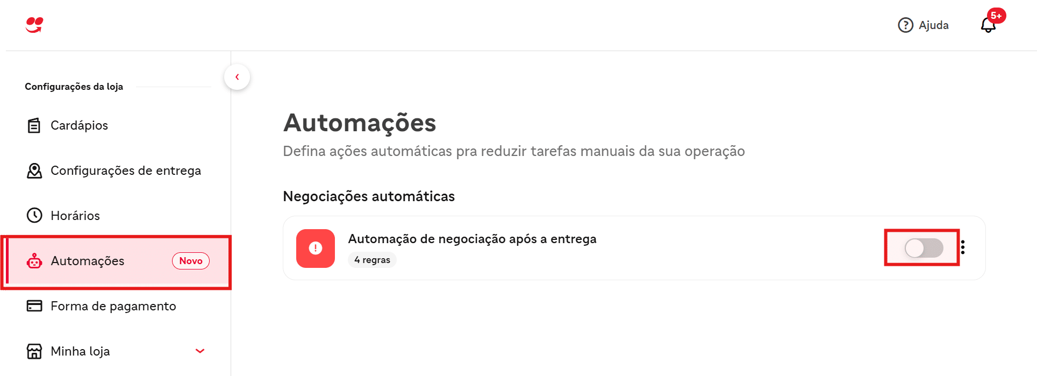Collapse the sidebar with the arrow button
The image size is (1037, 376).
pyautogui.click(x=237, y=77)
